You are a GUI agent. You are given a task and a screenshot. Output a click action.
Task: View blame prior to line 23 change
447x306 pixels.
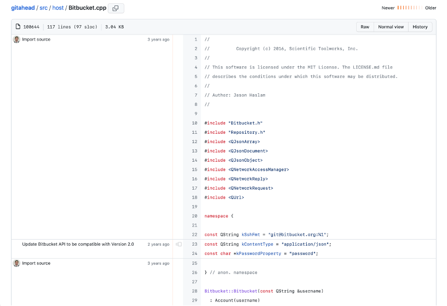(179, 245)
